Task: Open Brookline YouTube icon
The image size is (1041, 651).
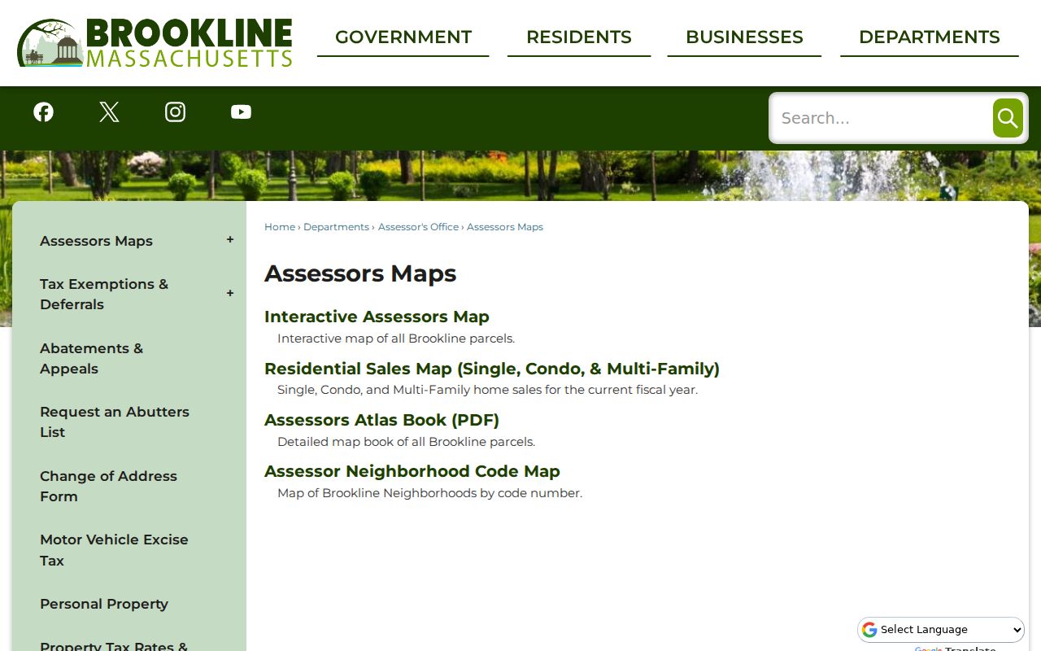Action: click(241, 112)
